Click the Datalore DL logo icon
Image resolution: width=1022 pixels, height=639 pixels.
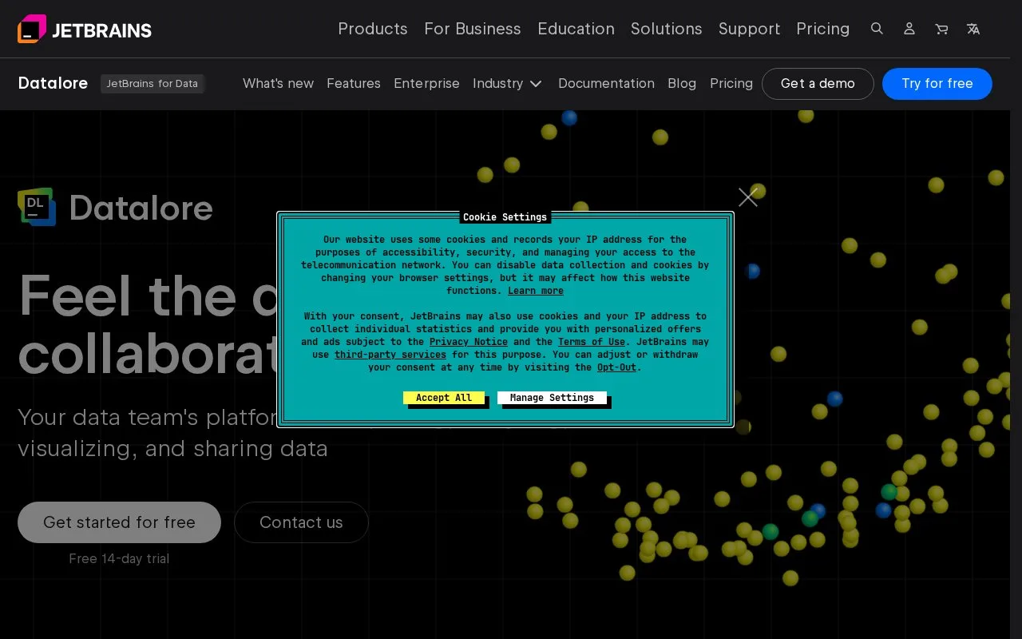pos(37,207)
